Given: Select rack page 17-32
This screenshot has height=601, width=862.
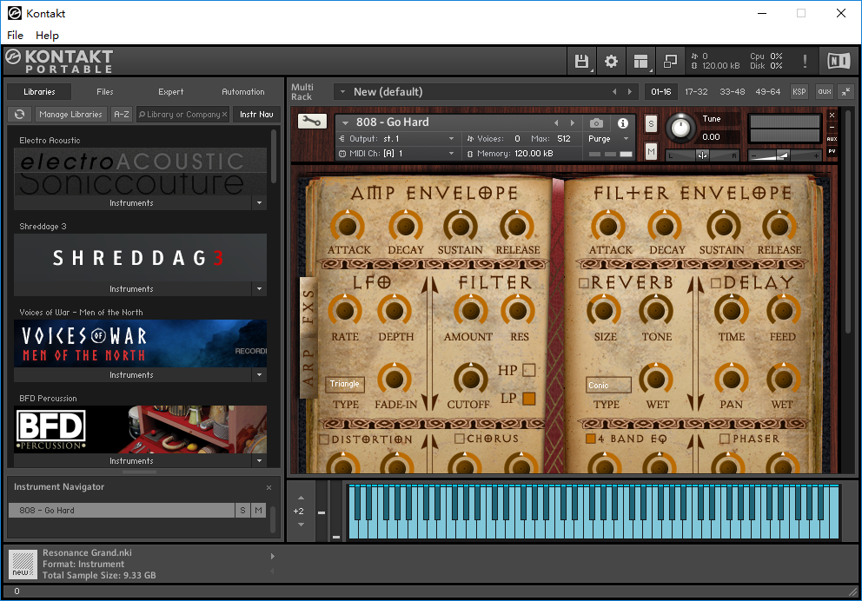Looking at the screenshot, I should coord(696,92).
